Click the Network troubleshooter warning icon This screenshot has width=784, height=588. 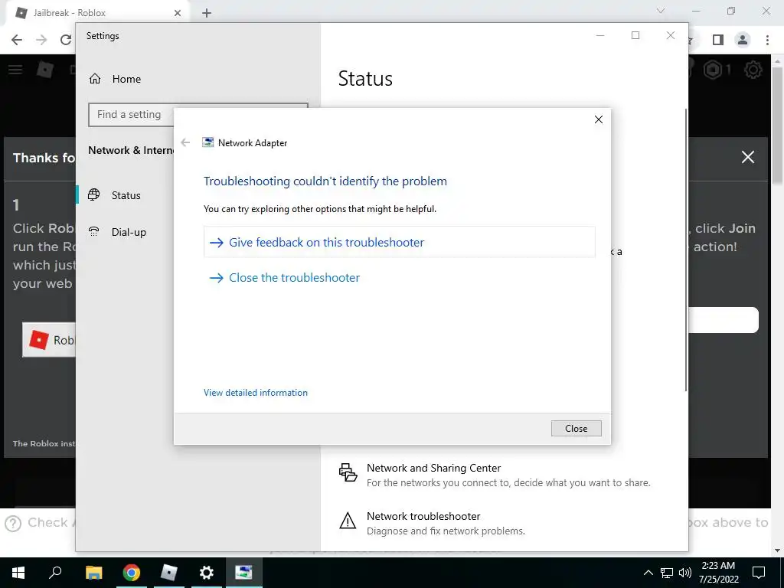pyautogui.click(x=348, y=521)
